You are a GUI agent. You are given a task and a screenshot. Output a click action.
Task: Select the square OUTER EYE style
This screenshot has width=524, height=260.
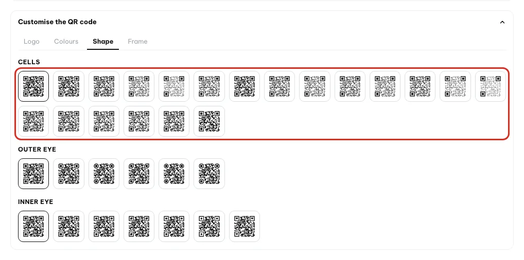(33, 174)
